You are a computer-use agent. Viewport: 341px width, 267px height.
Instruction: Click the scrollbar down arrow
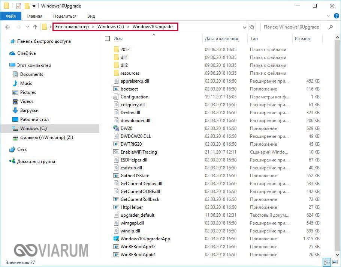[x=337, y=254]
